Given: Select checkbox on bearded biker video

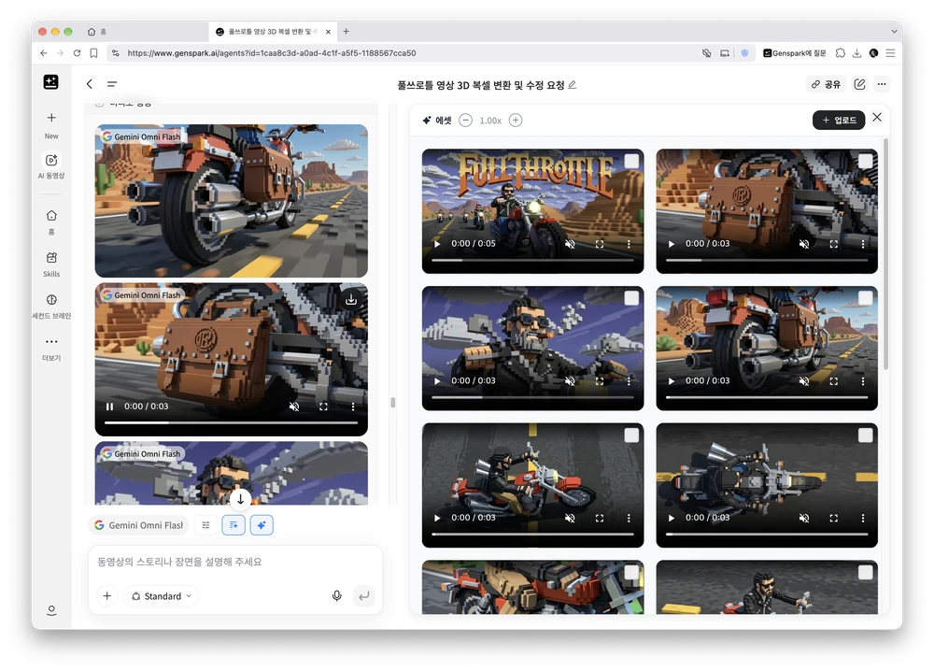Looking at the screenshot, I should 631,298.
